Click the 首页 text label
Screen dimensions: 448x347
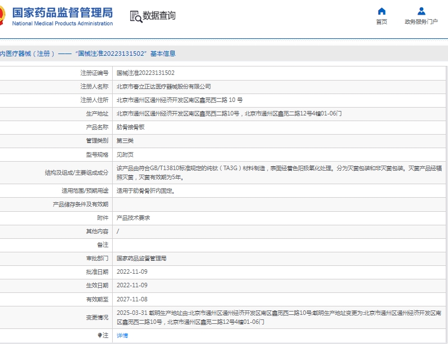(x=382, y=22)
